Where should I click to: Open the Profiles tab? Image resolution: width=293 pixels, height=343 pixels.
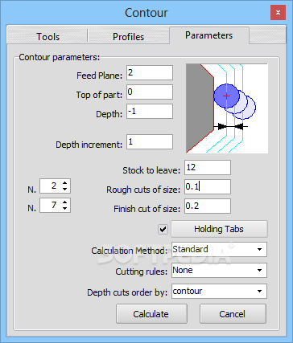coord(128,36)
